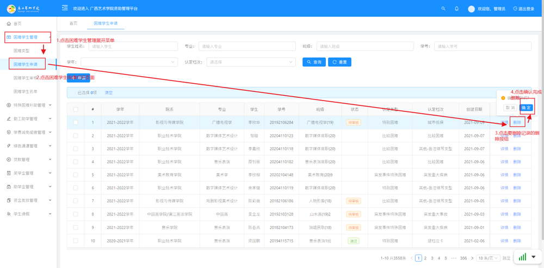544x268 pixels.
Task: Click the 奖学金管理 sidebar icon
Action: (9, 173)
